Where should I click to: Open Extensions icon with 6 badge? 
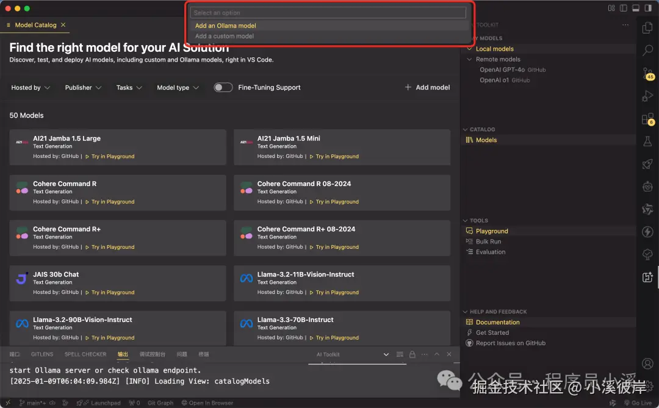point(647,119)
